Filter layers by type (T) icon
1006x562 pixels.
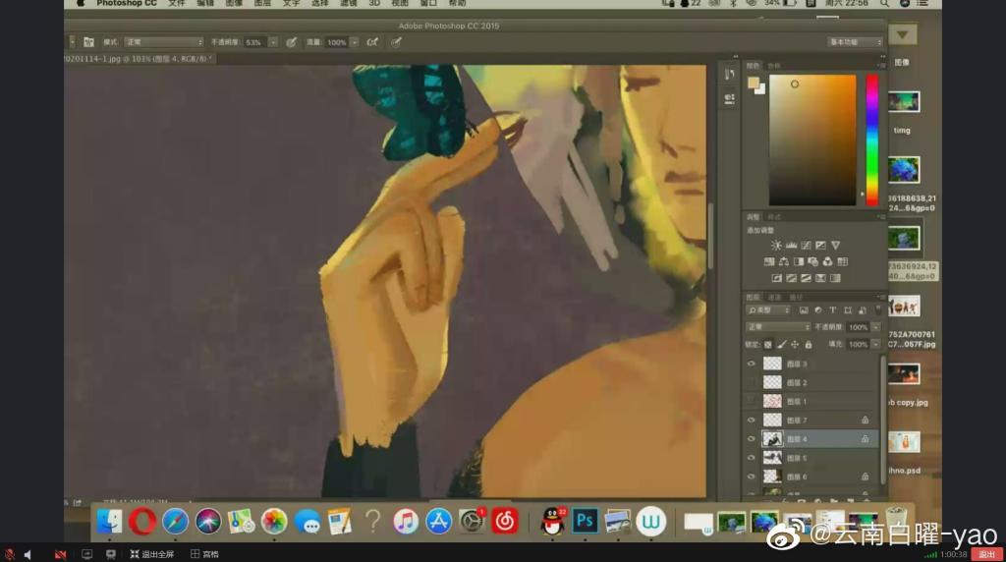pyautogui.click(x=833, y=310)
